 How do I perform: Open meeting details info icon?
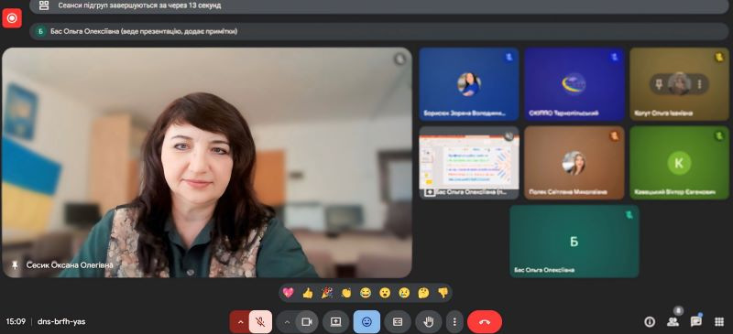(650, 321)
